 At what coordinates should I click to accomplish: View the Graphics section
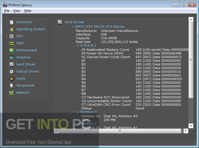point(23,57)
